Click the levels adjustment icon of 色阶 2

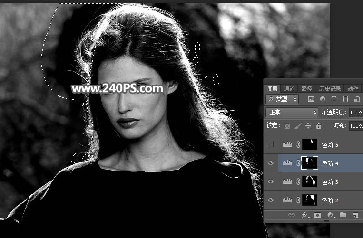[287, 200]
